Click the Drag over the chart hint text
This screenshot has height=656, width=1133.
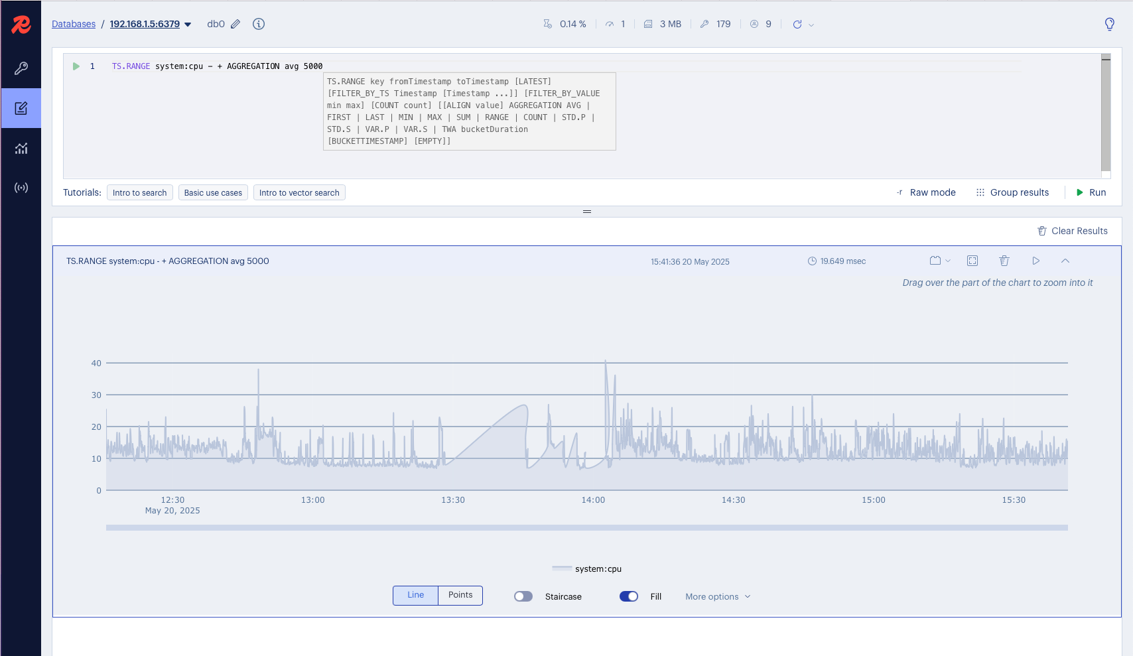(x=997, y=283)
